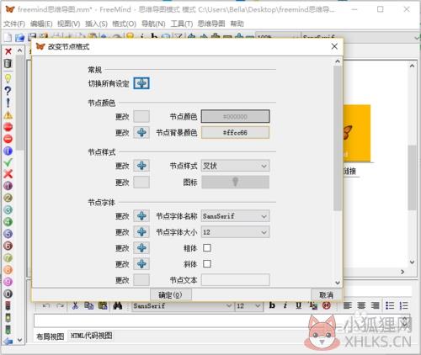Click the down chevron at icon bar bottom
The image size is (421, 355).
tap(19, 340)
